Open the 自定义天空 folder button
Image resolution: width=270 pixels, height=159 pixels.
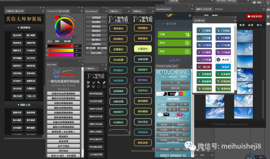[x=255, y=16]
